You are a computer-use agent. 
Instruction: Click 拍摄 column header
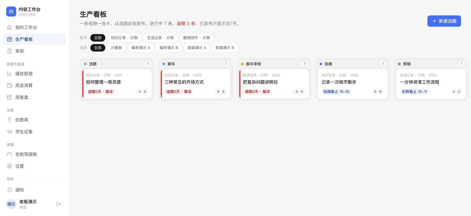353,64
